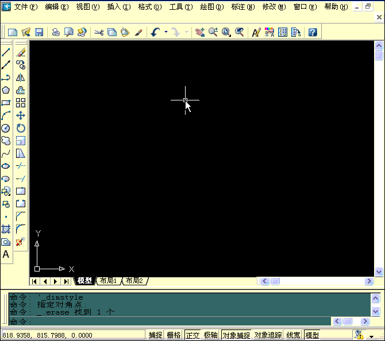Viewport: 385px width, 341px height.
Task: Select the Fillet tool
Action: 21,229
